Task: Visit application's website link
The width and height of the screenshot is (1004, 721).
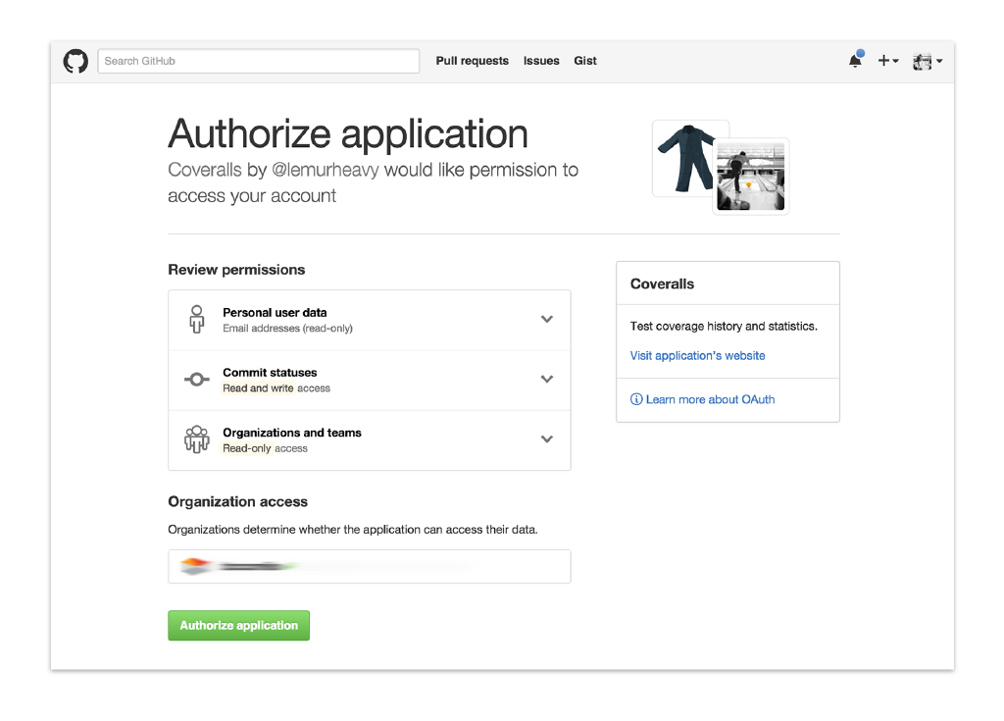Action: pyautogui.click(x=697, y=356)
